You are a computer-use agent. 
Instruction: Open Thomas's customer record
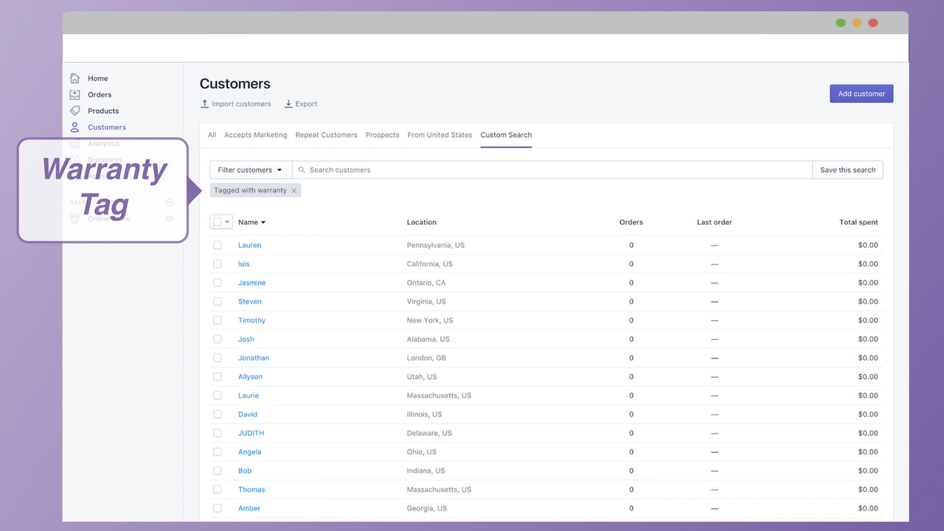[x=251, y=490]
